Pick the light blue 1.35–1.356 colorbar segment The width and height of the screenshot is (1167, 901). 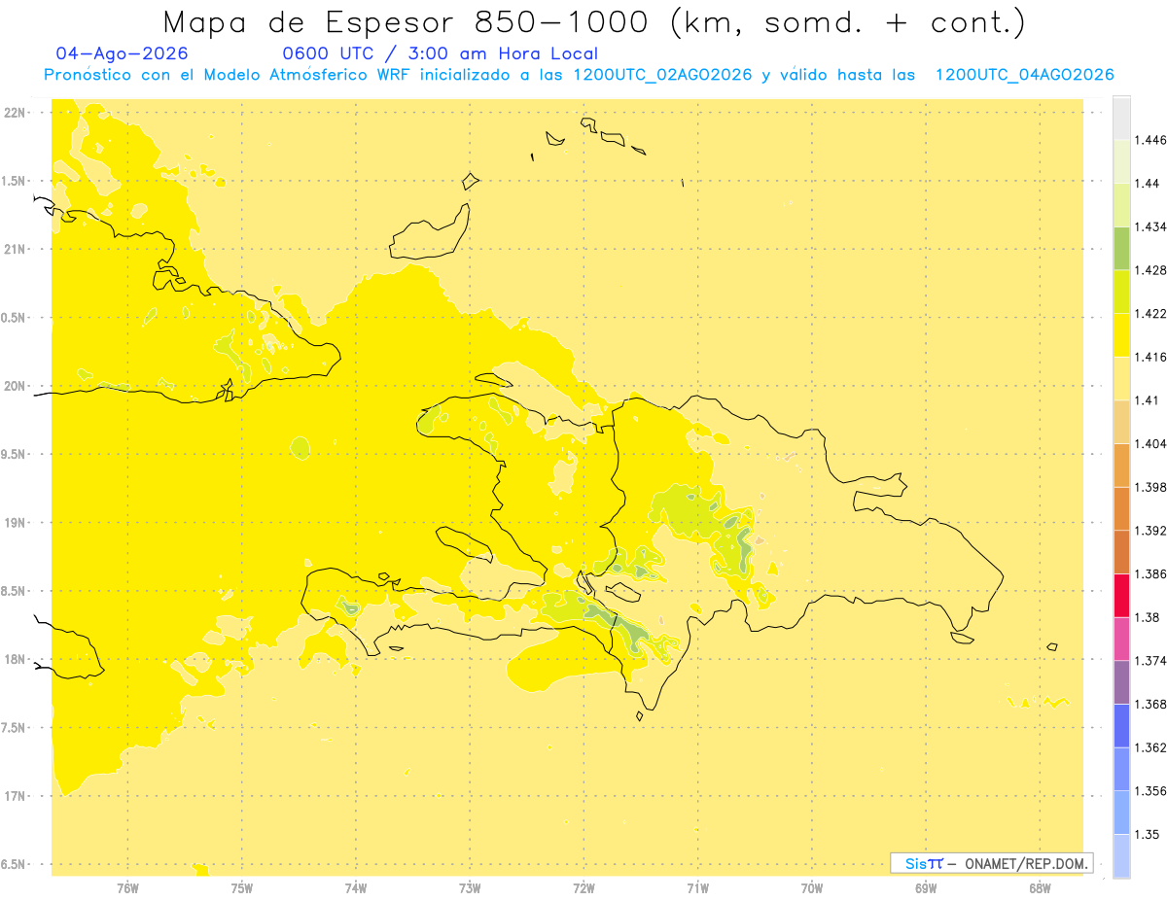point(1121,813)
